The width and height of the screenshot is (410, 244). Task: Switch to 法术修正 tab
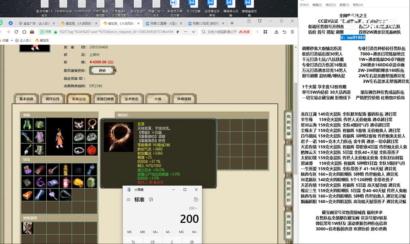point(132,99)
